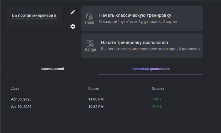Viewport: 221px width, 133px height.
Task: Click 'Вы попытаетесь воспроизвести исходный диапазон' description
Action: pos(150,49)
